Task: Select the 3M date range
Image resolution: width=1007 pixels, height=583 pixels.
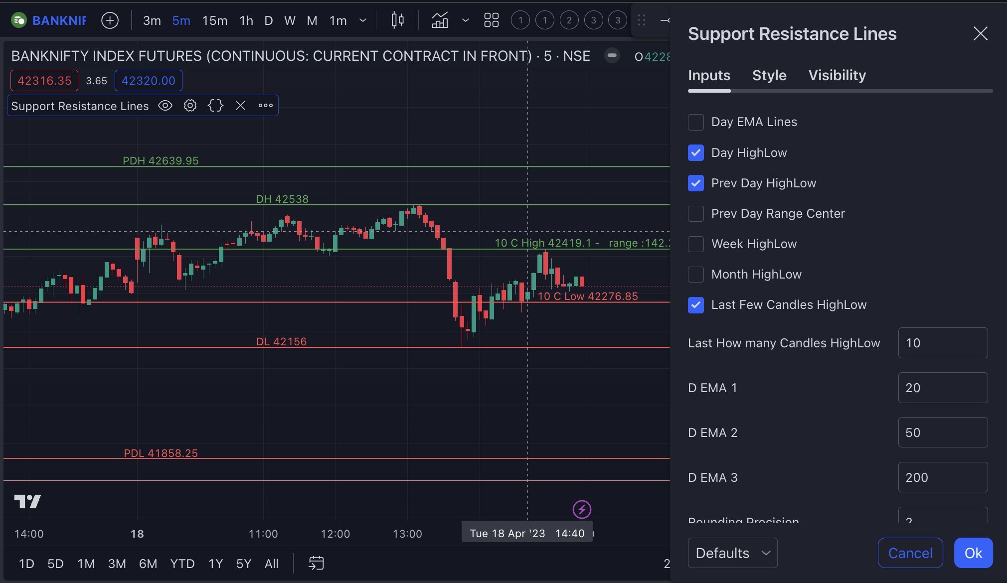Action: (117, 564)
